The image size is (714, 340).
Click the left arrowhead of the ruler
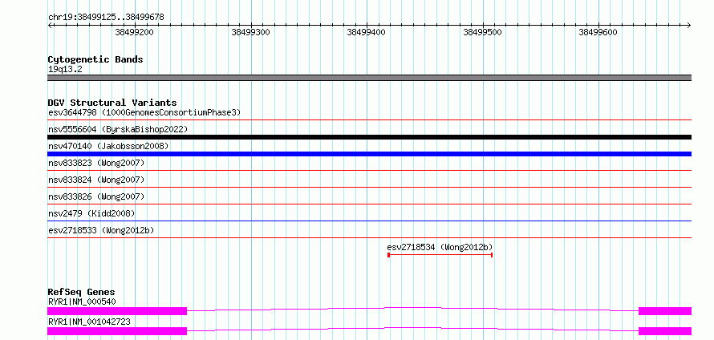coord(50,25)
